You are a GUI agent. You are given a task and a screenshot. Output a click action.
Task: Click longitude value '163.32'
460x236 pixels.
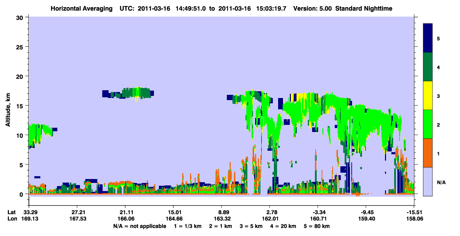pyautogui.click(x=222, y=219)
